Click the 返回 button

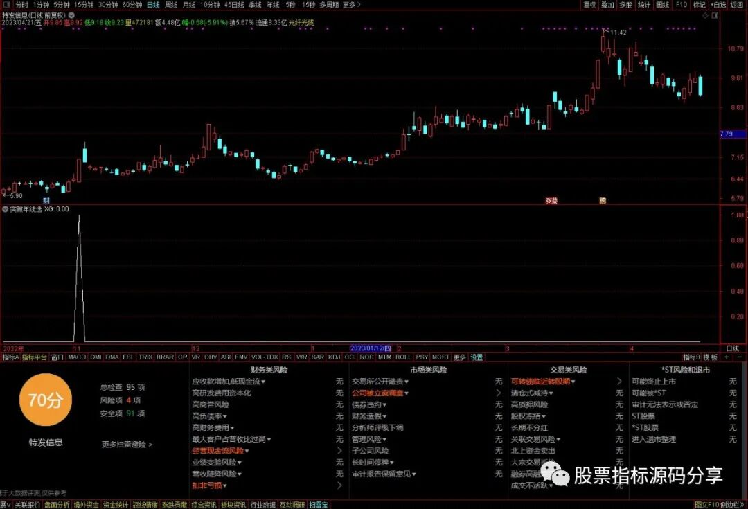(x=736, y=4)
